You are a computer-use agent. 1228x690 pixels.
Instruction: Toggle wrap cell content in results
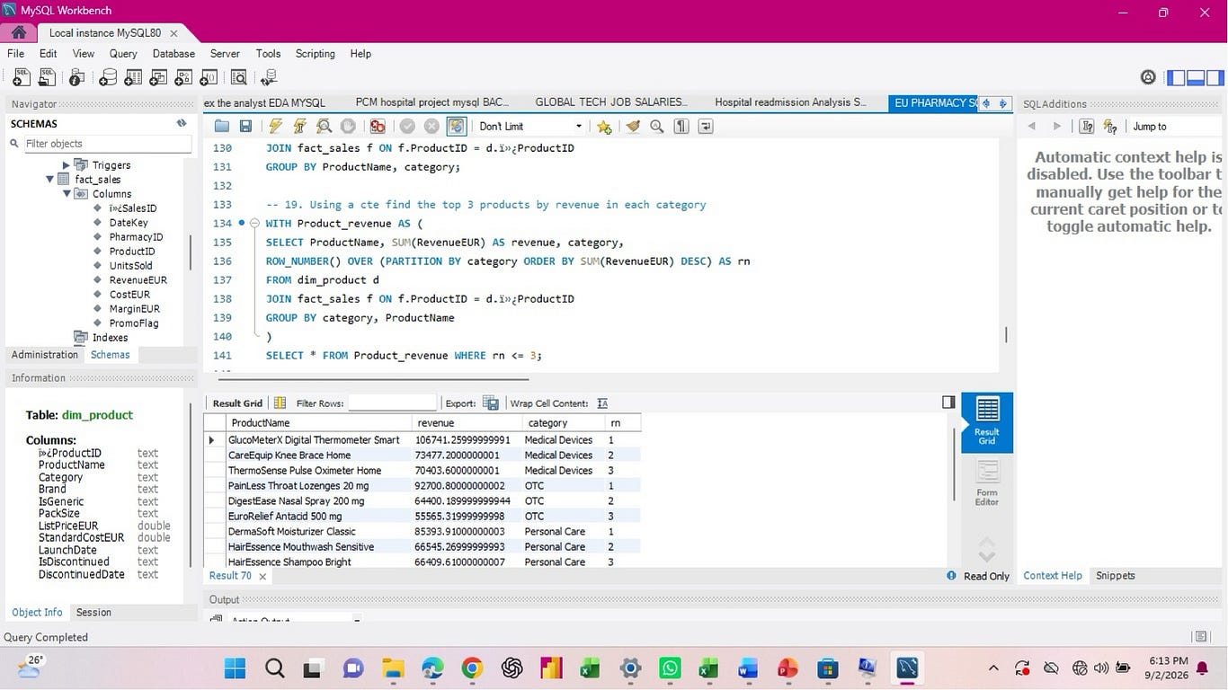click(602, 403)
